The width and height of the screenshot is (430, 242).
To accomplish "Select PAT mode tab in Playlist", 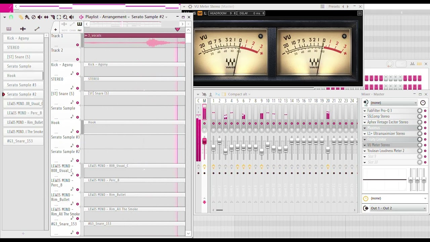I will (80, 26).
